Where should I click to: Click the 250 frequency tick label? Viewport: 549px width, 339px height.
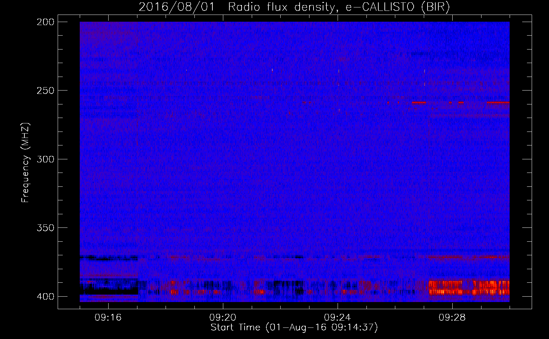pos(45,91)
